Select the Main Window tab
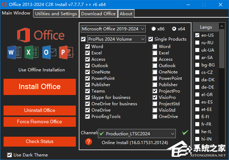Viewport: 229px width, 160px height. point(16,13)
